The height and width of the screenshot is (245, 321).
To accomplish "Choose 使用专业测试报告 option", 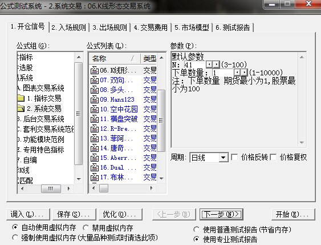I will pos(197,239).
